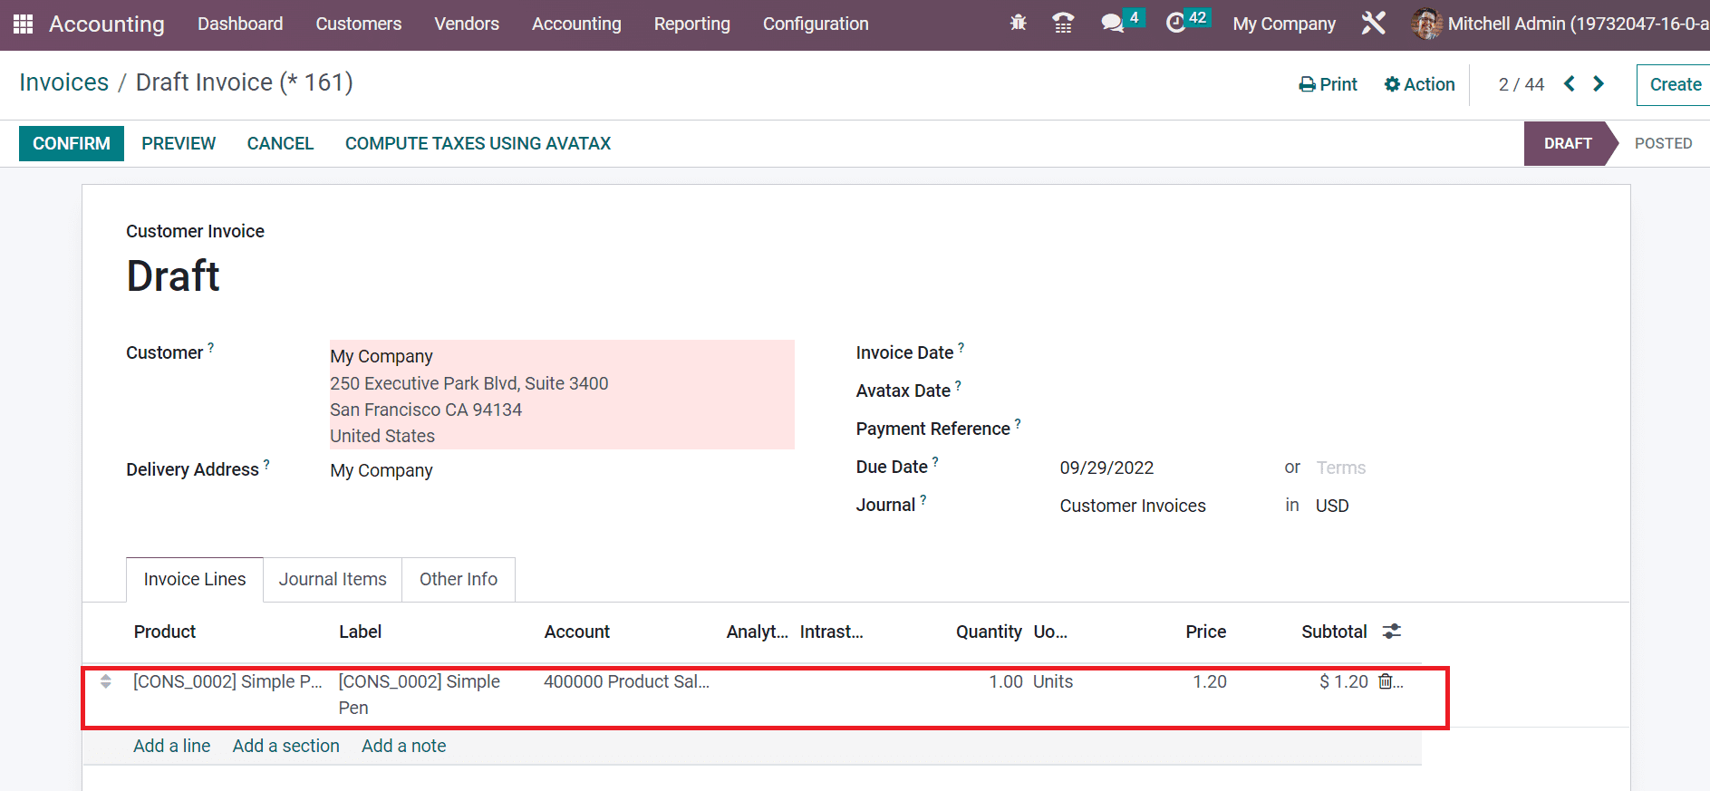Image resolution: width=1710 pixels, height=791 pixels.
Task: Go back to Invoices breadcrumb
Action: coord(64,82)
